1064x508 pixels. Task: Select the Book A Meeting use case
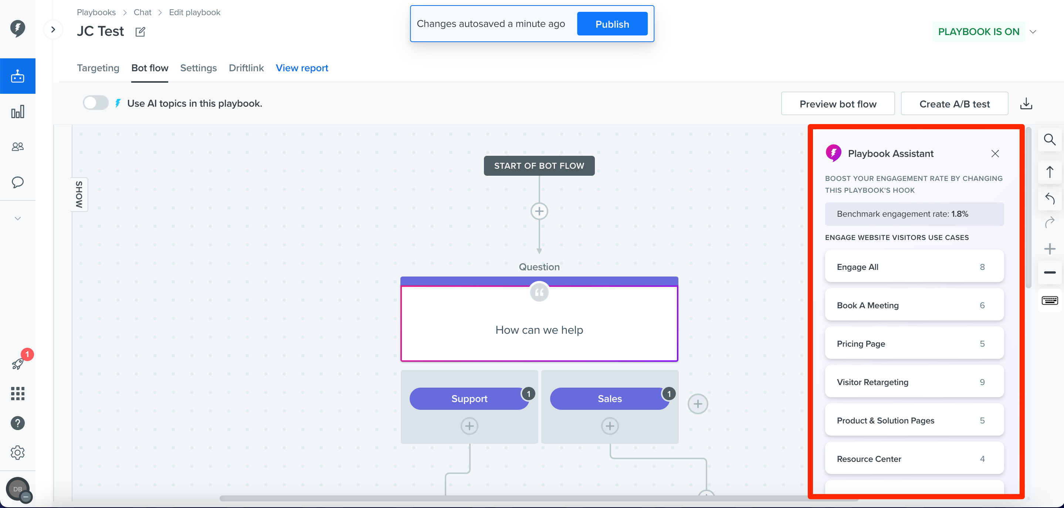coord(914,305)
